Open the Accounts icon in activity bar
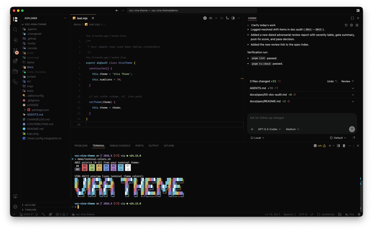 coord(15,196)
